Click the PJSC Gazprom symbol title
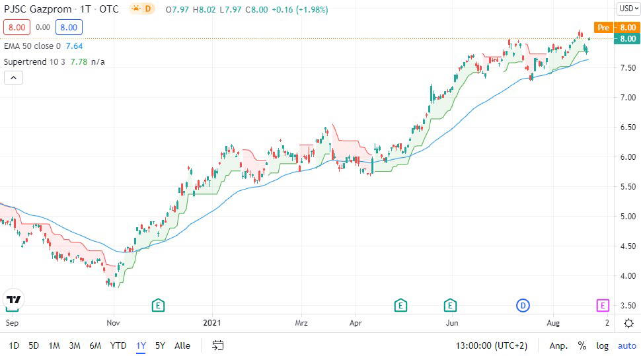 click(38, 9)
